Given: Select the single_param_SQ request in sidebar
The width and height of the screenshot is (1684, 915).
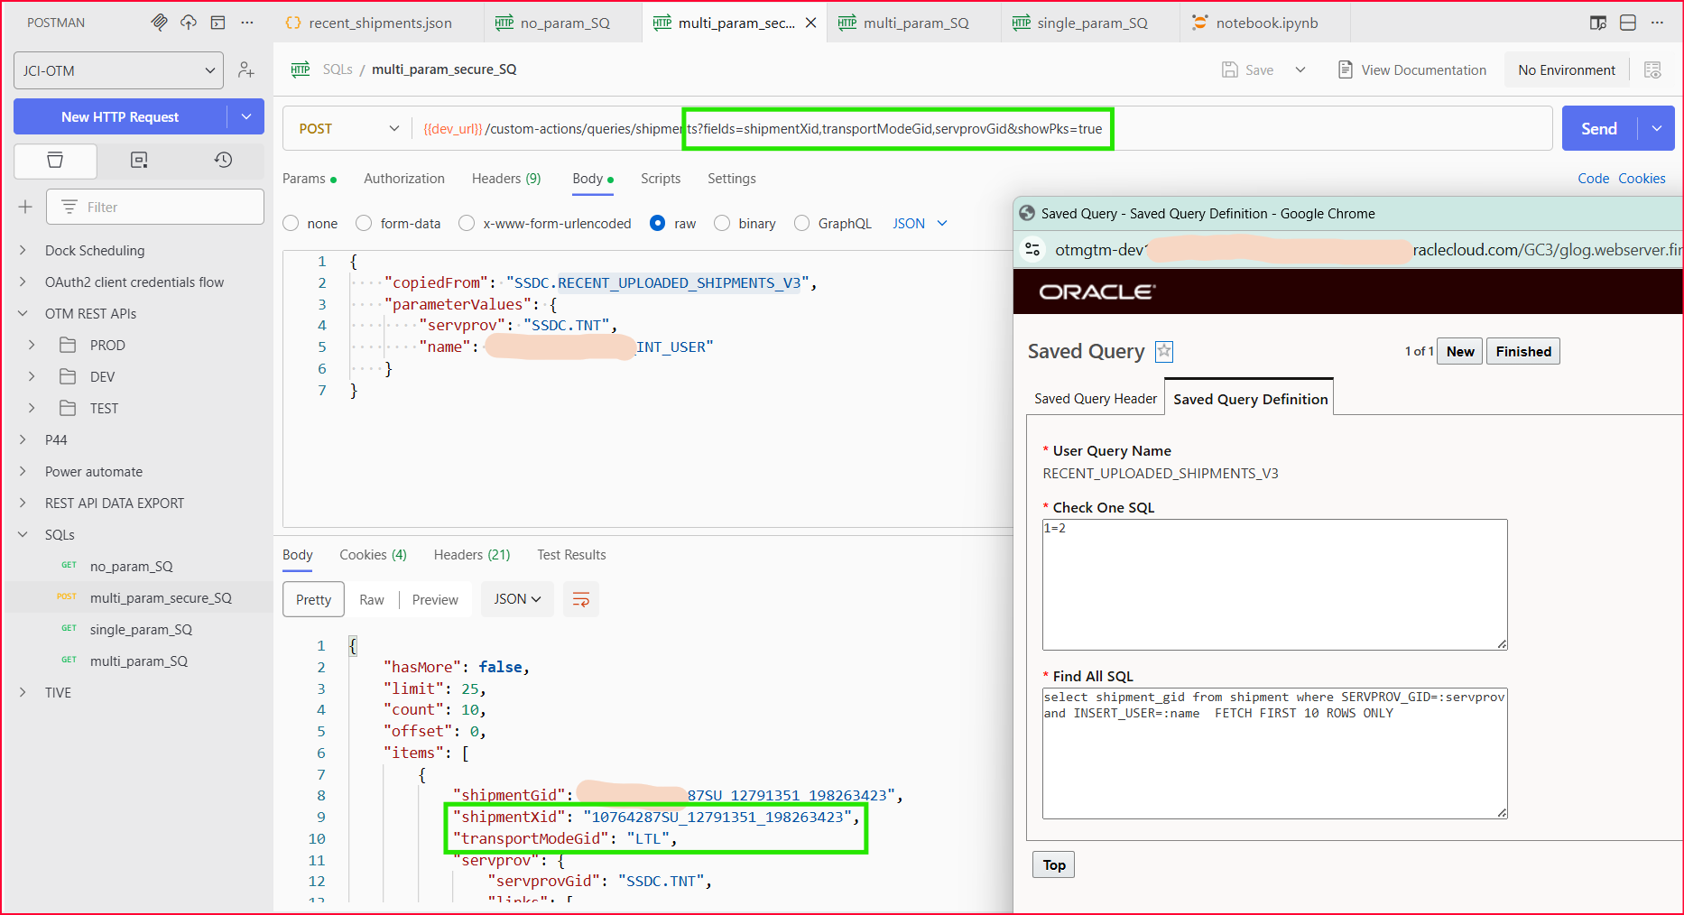Looking at the screenshot, I should pyautogui.click(x=141, y=630).
